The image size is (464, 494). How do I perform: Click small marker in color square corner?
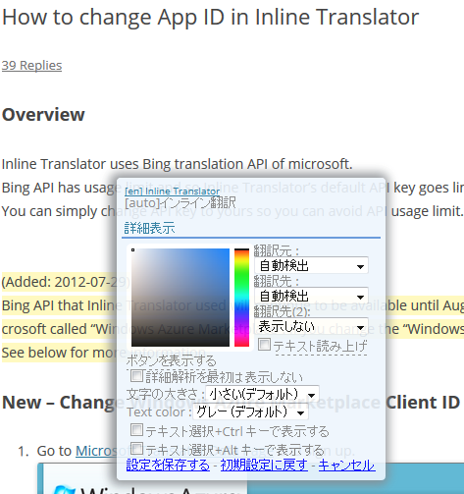[x=132, y=250]
